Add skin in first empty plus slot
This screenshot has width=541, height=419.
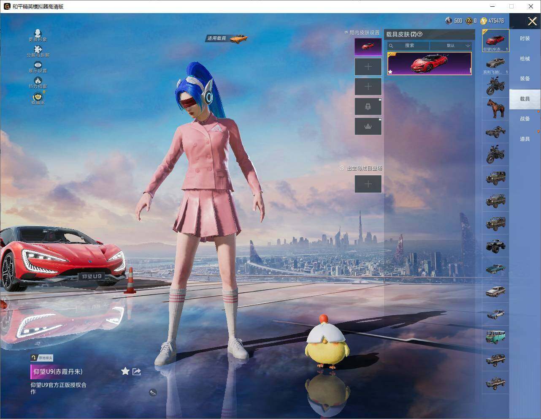click(368, 67)
